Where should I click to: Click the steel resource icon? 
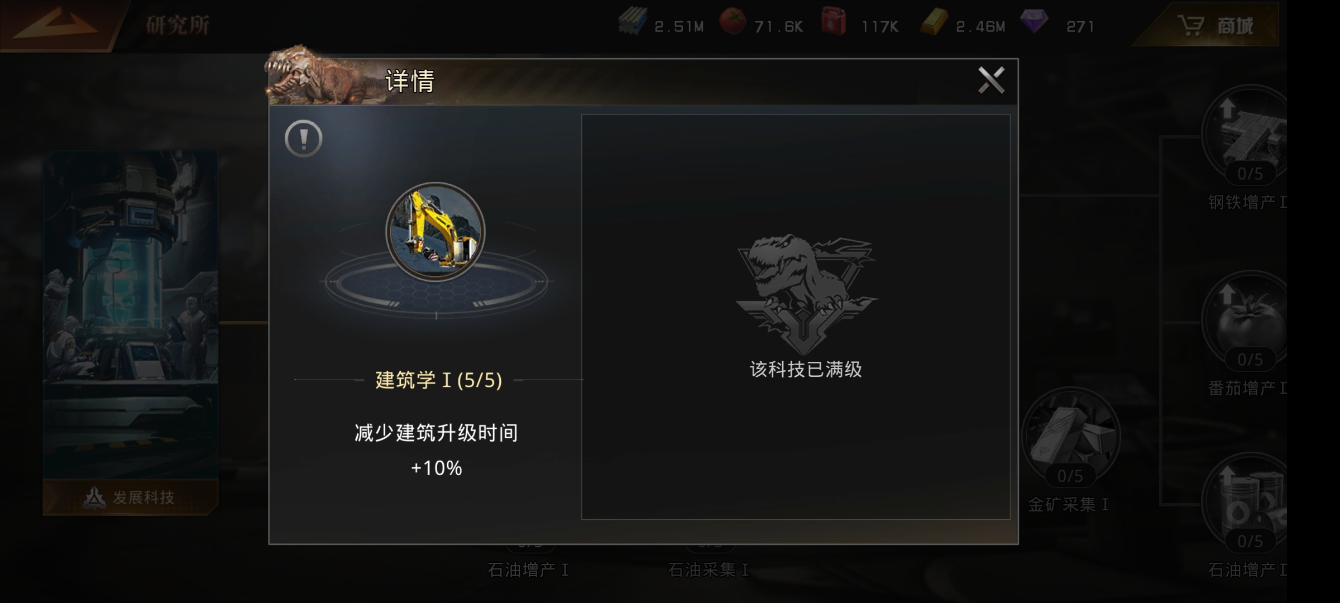coord(633,22)
